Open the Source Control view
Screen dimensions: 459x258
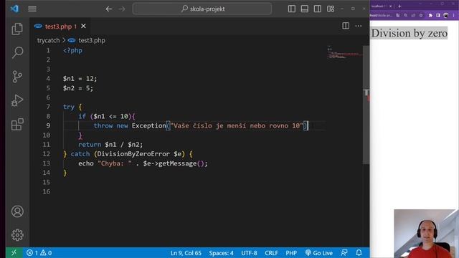(x=17, y=77)
